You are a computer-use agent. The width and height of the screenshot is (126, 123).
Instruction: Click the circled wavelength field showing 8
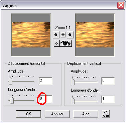[x=45, y=99]
